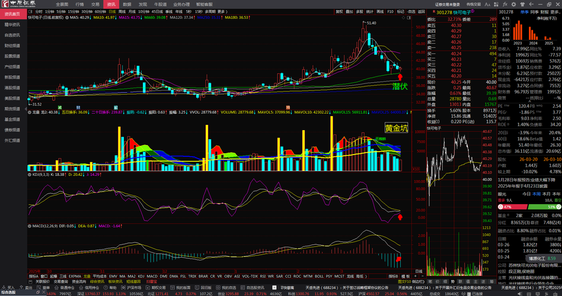Screen dimensions: 562x296
Task: Click the circle icon beside KDJ(9,3,3) label
Action: (30, 174)
